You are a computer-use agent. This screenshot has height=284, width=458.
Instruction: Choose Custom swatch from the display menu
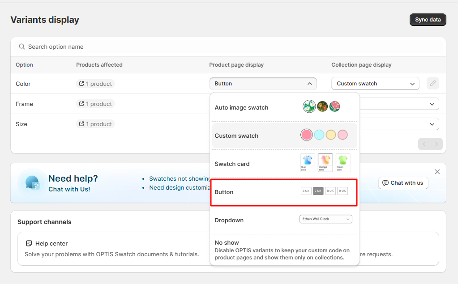coord(284,136)
